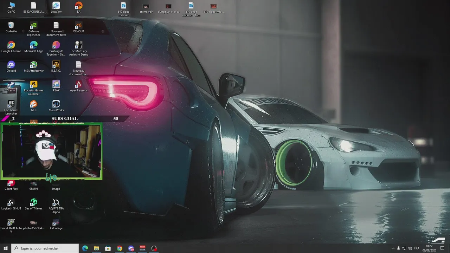This screenshot has width=450, height=253.
Task: Launch the PEAK game shortcut
Action: tap(56, 86)
